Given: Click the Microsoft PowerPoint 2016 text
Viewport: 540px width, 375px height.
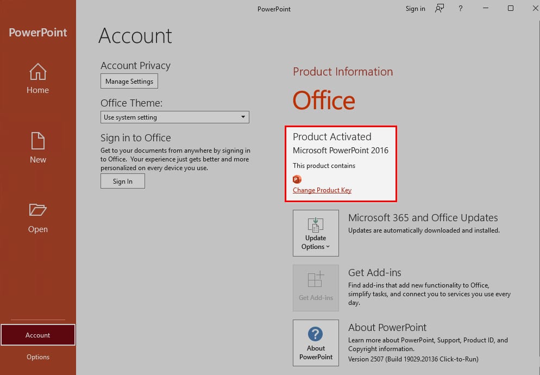Looking at the screenshot, I should (x=341, y=151).
